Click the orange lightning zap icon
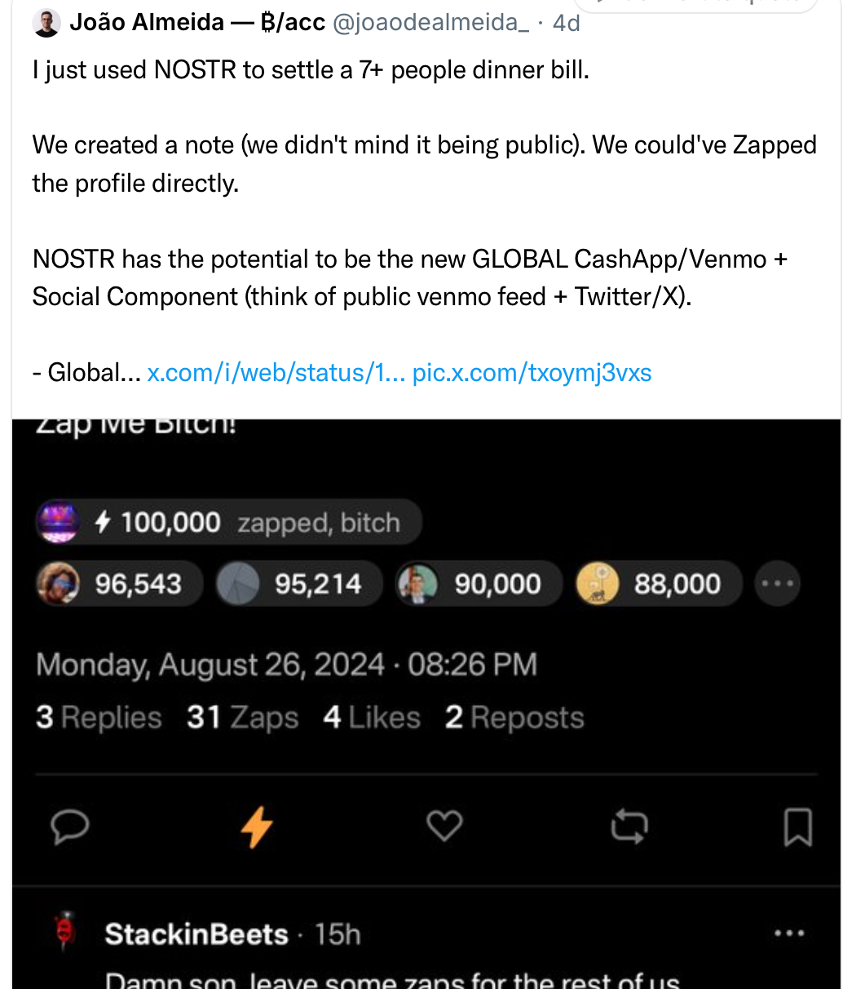This screenshot has height=989, width=843. point(257,827)
